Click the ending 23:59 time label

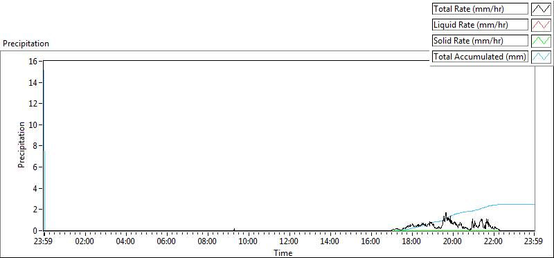tap(534, 242)
